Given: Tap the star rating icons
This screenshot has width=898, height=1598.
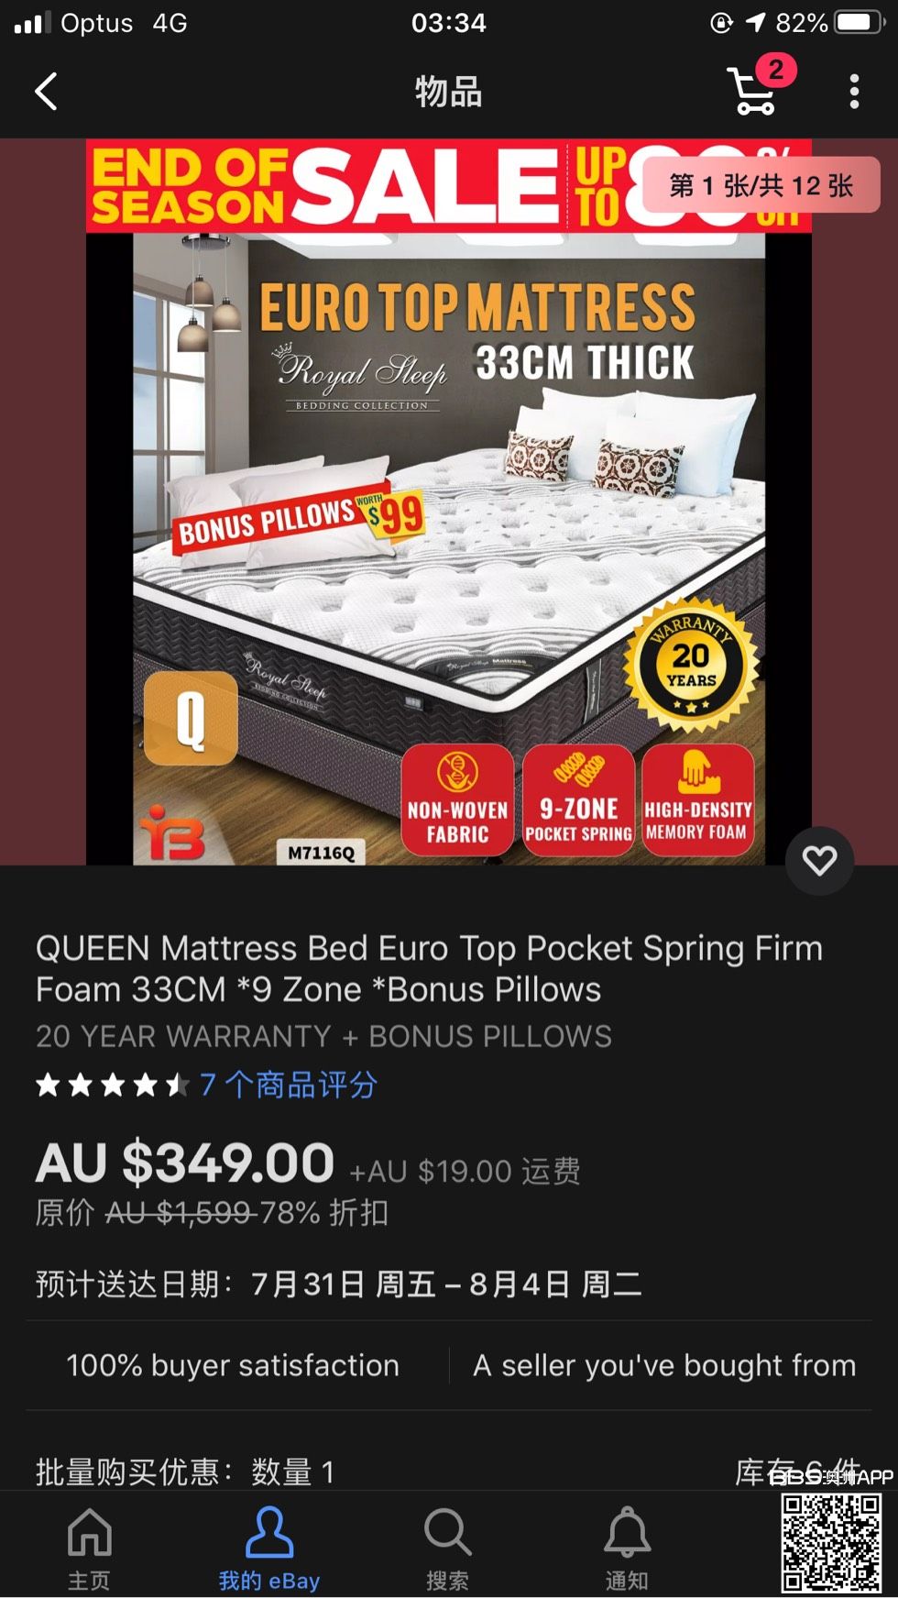Looking at the screenshot, I should [x=112, y=1086].
